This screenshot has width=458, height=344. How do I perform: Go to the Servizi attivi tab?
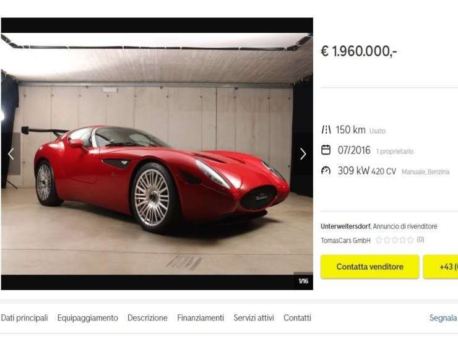[254, 318]
